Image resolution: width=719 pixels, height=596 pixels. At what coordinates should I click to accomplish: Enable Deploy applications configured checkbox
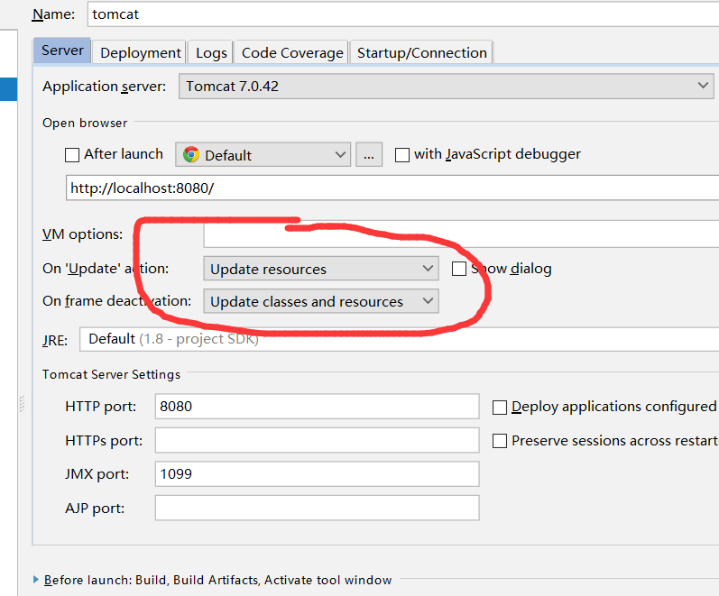click(x=500, y=408)
